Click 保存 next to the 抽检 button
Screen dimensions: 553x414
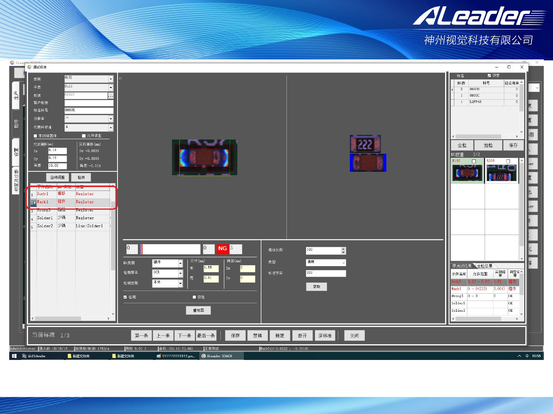pyautogui.click(x=513, y=145)
